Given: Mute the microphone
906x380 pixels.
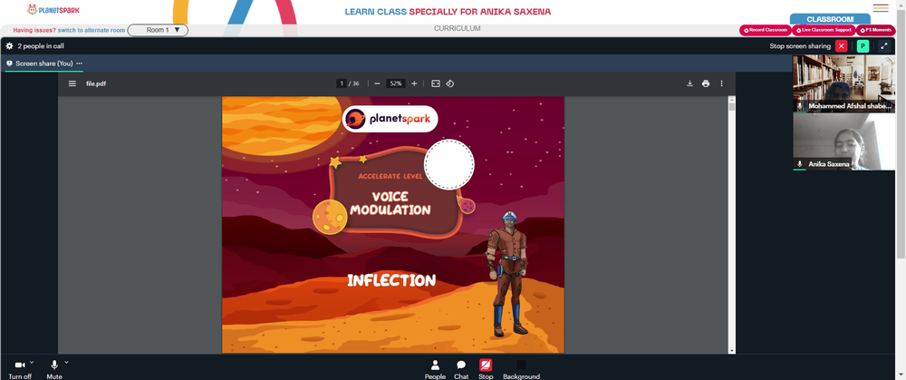Looking at the screenshot, I should pos(54,369).
